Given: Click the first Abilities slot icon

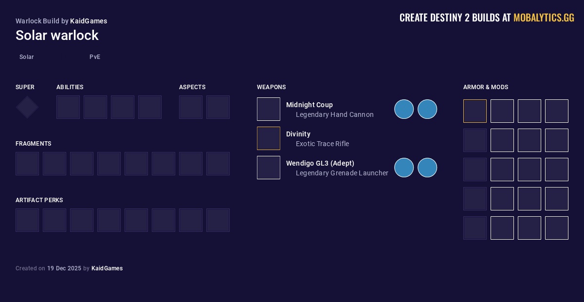Looking at the screenshot, I should (68, 107).
